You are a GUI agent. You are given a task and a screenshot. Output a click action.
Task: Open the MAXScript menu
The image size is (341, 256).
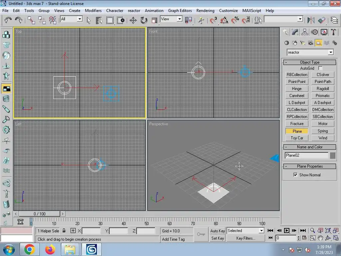[x=252, y=11]
